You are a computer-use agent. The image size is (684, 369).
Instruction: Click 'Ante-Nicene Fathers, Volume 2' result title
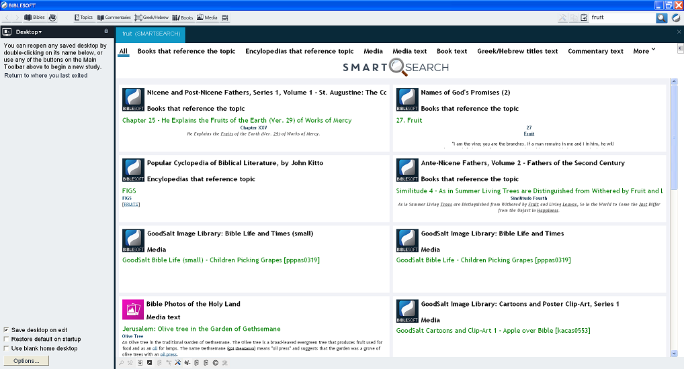tap(523, 163)
